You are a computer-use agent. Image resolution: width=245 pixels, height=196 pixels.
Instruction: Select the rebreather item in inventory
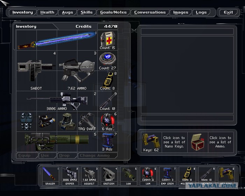tap(47, 121)
